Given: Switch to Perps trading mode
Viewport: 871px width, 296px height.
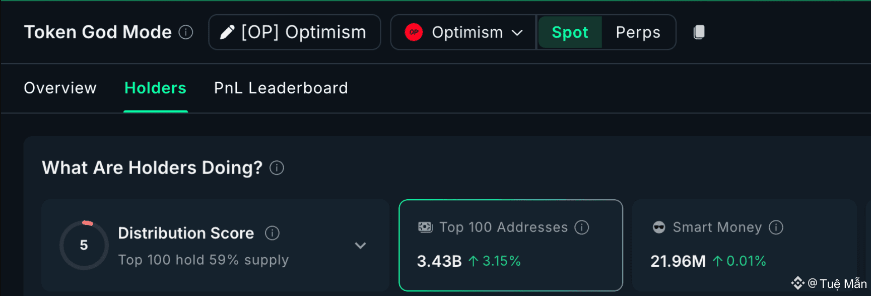Looking at the screenshot, I should point(638,32).
